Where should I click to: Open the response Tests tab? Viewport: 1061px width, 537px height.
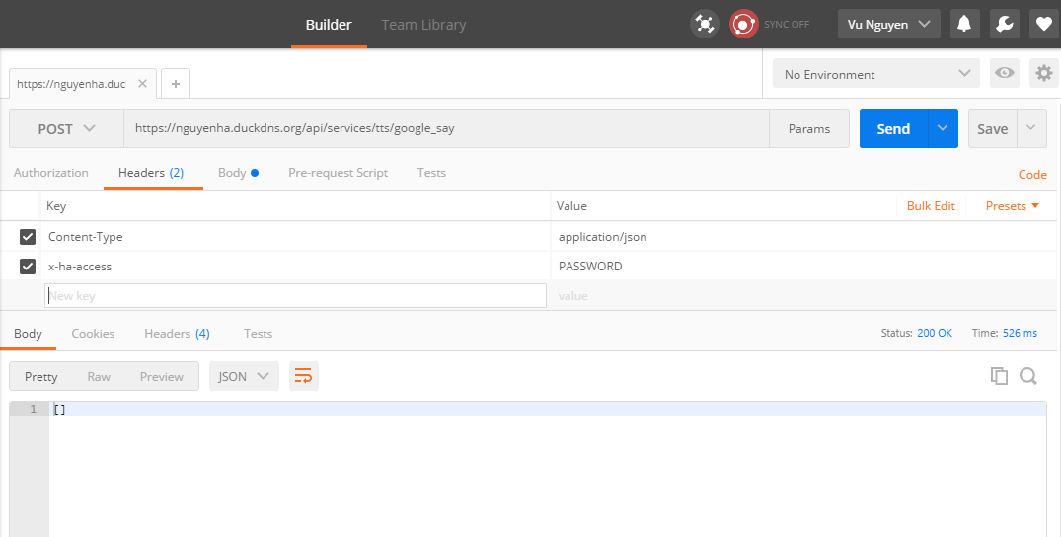(258, 334)
